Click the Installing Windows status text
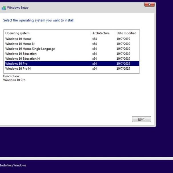Screen dimensions: 173x173 [13, 165]
